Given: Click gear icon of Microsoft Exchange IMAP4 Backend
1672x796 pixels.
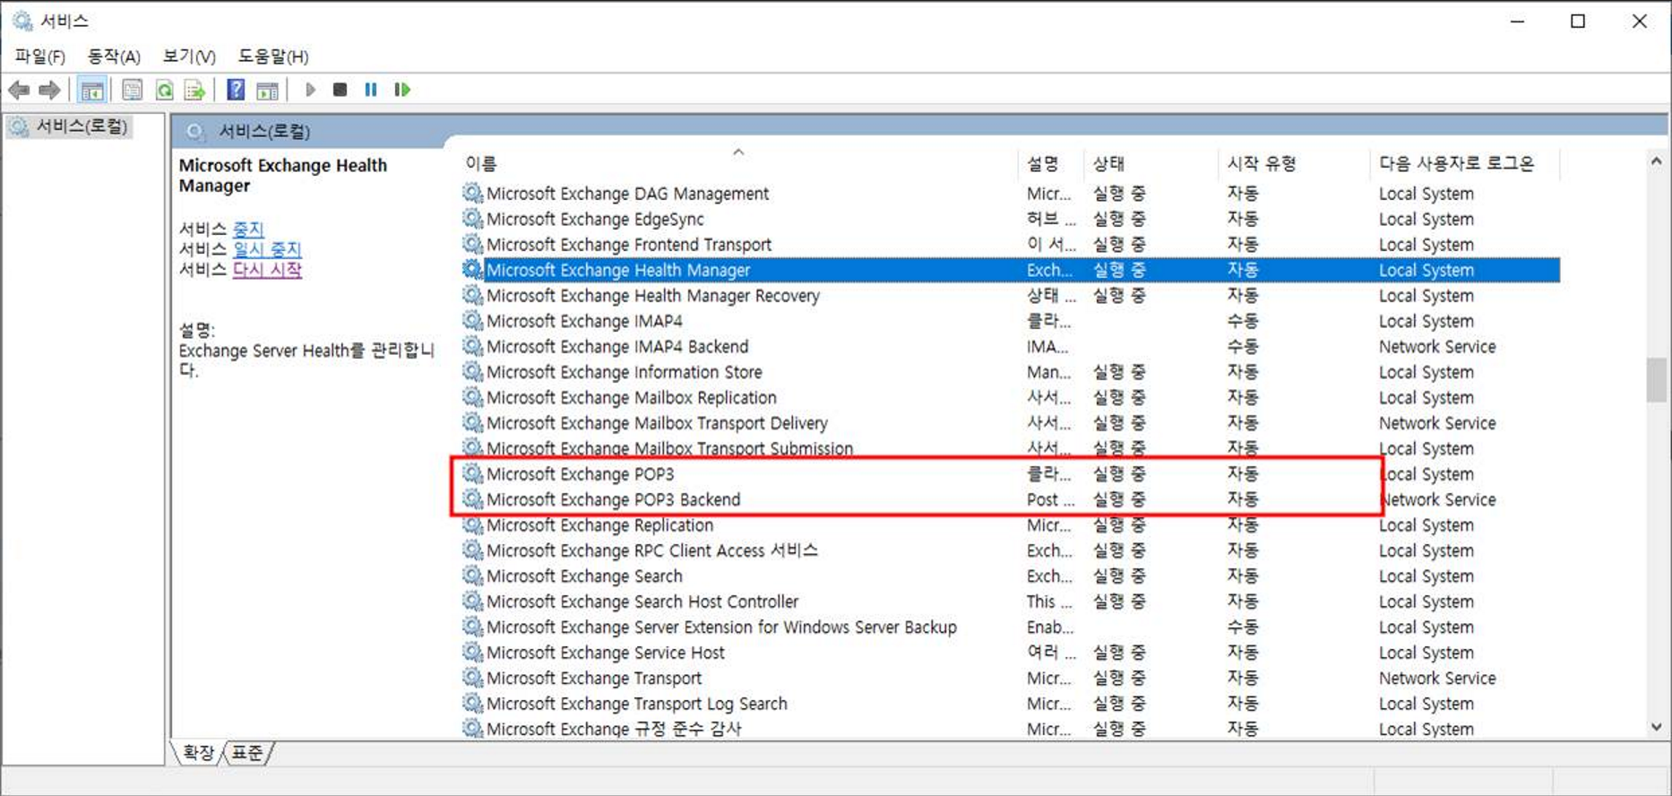Looking at the screenshot, I should [472, 346].
